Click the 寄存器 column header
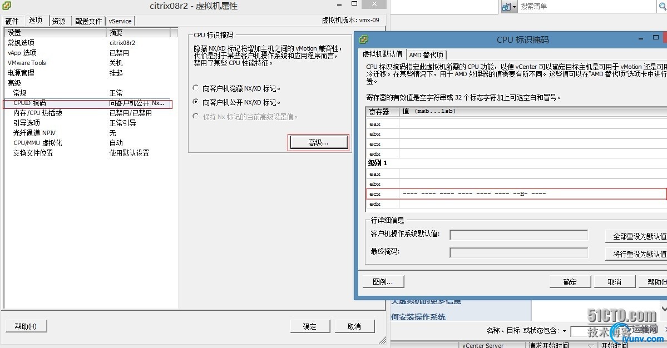This screenshot has width=667, height=348. [382, 112]
